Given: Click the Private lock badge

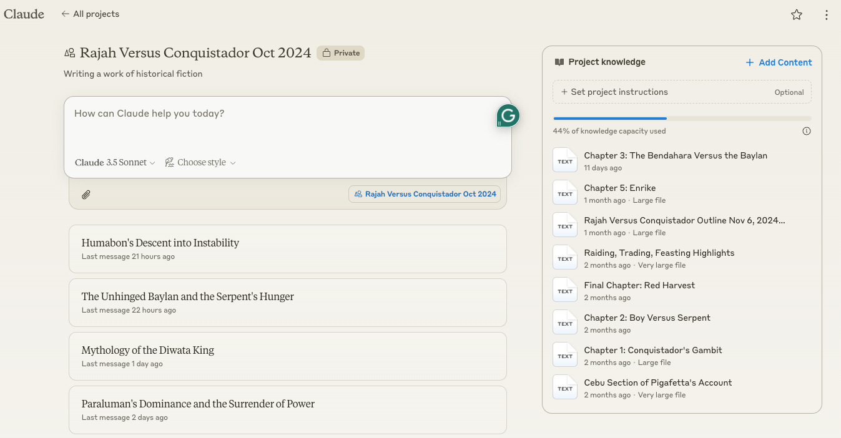Looking at the screenshot, I should coord(340,53).
